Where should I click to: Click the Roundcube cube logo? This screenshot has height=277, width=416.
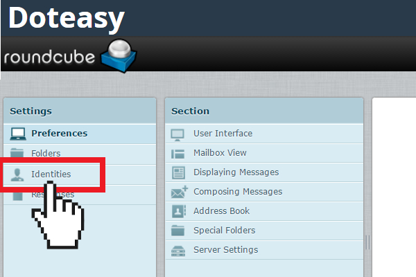[x=119, y=55]
